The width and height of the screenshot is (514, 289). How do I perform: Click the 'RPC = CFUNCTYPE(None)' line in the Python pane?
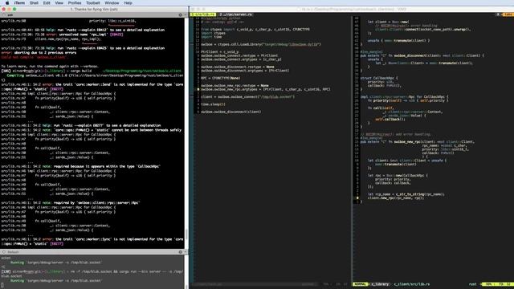pos(221,78)
